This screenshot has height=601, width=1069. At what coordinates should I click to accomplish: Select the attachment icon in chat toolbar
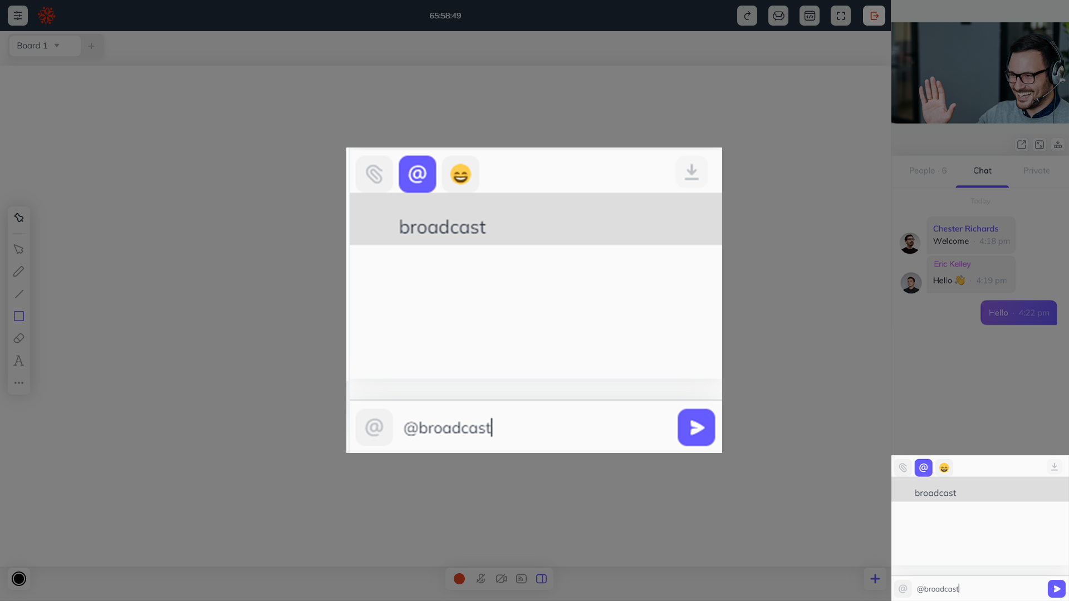[903, 467]
